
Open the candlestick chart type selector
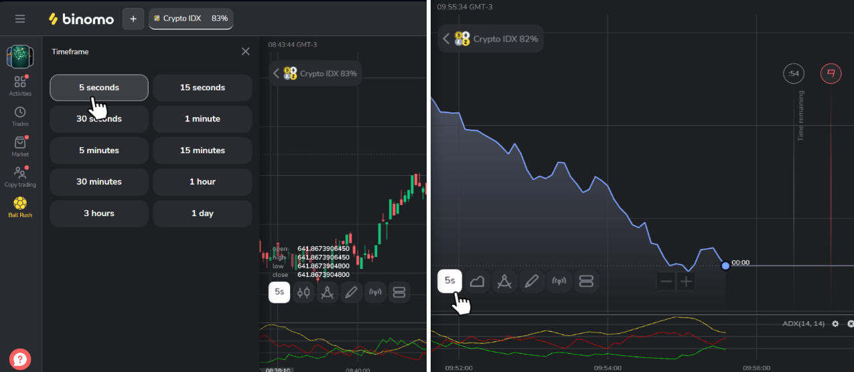point(303,292)
